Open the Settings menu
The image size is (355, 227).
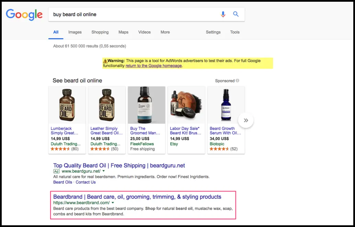coord(213,32)
